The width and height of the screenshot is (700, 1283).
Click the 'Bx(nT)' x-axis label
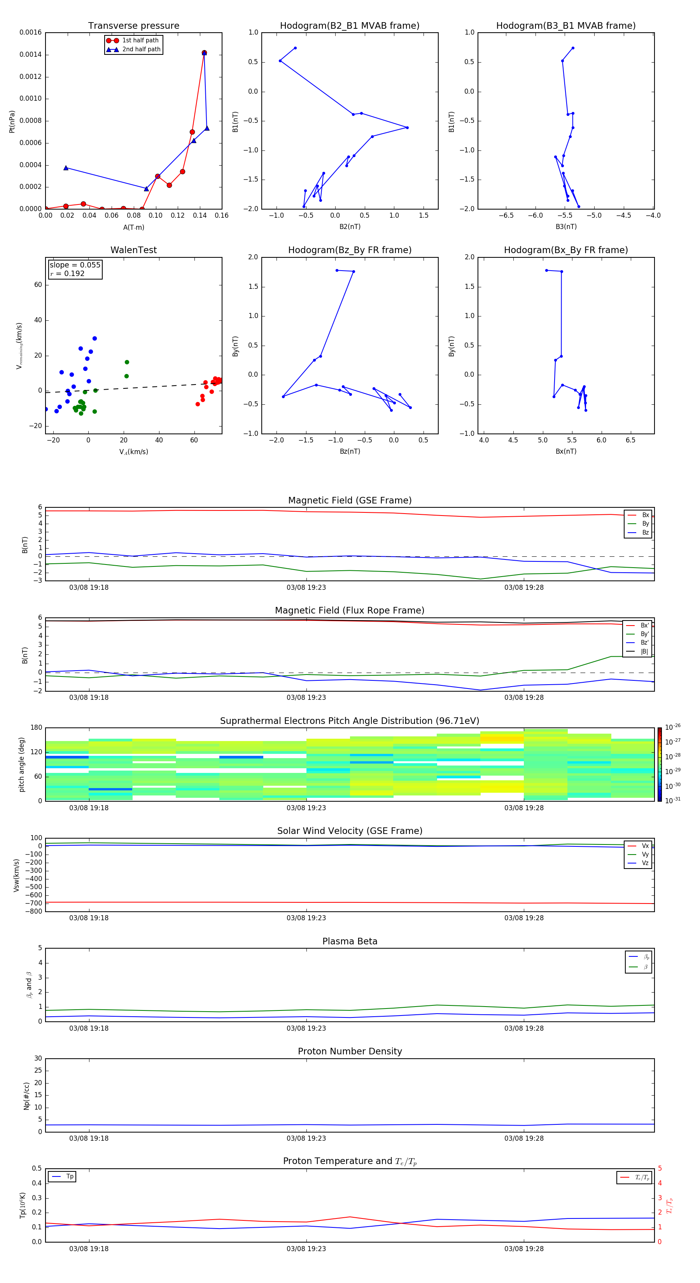coord(566,451)
